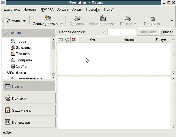Click the Ново (New) compose icon
Image resolution: width=176 pixels, height=137 pixels.
pos(8,21)
